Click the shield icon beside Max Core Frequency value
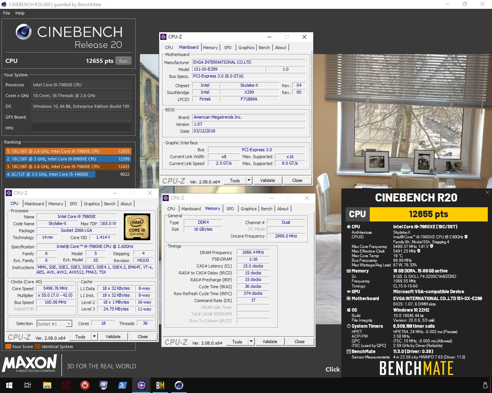The height and width of the screenshot is (393, 492). pyautogui.click(x=431, y=246)
